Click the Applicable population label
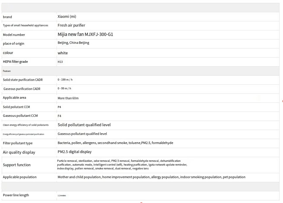 tap(20, 177)
